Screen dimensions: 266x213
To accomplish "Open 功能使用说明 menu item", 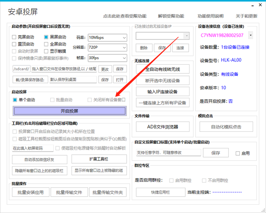I will 211,16.
